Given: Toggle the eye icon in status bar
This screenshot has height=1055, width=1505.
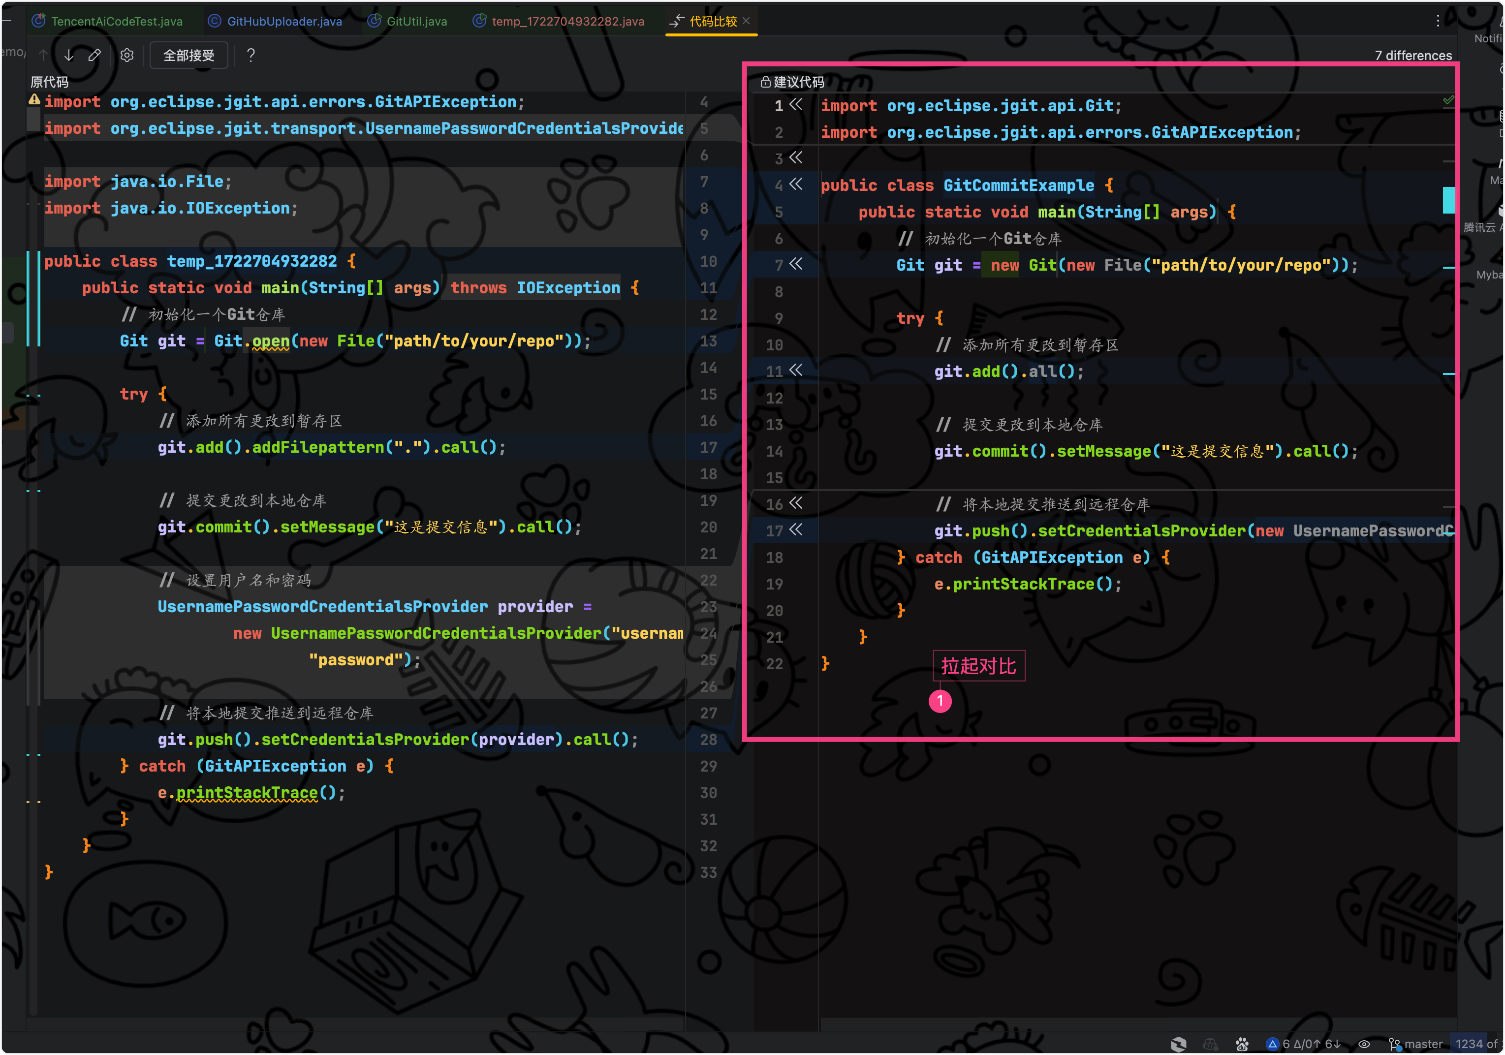Looking at the screenshot, I should pyautogui.click(x=1364, y=1044).
